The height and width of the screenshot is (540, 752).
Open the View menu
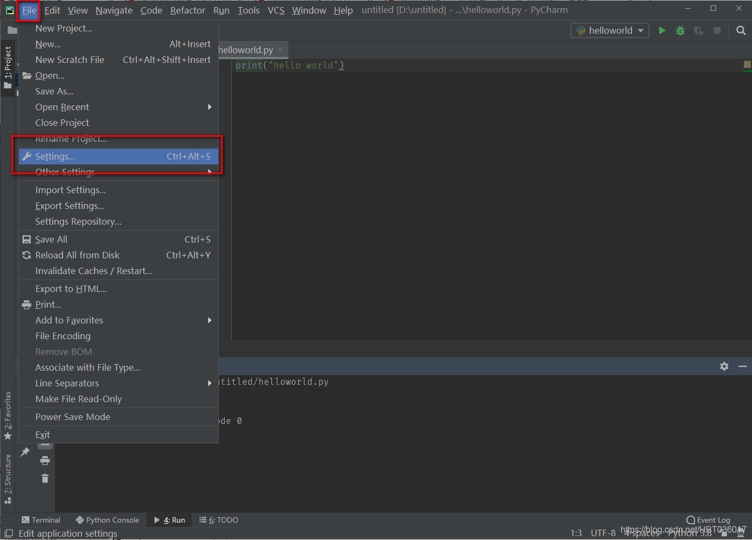[x=78, y=10]
